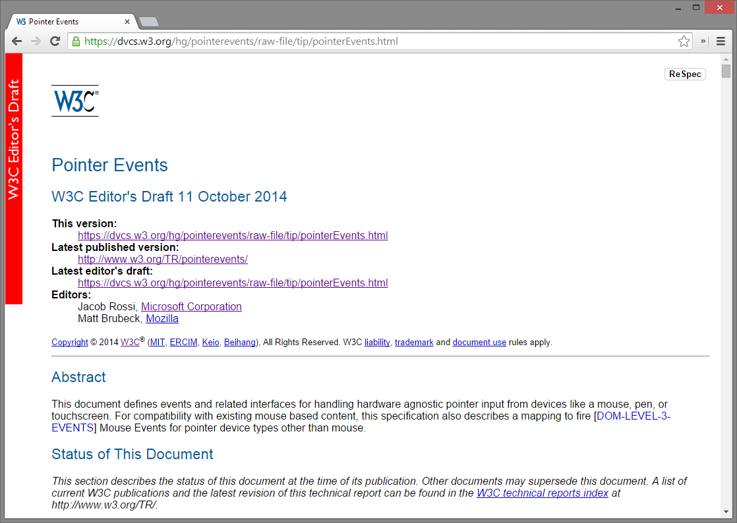Click the back navigation arrow
The width and height of the screenshot is (737, 523).
click(16, 41)
